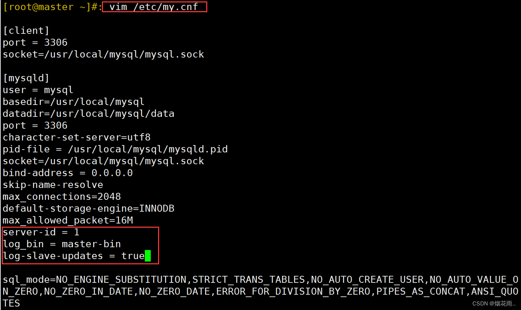The height and width of the screenshot is (310, 521).
Task: Click the [root@master ~]# shell prompt
Action: (x=52, y=7)
